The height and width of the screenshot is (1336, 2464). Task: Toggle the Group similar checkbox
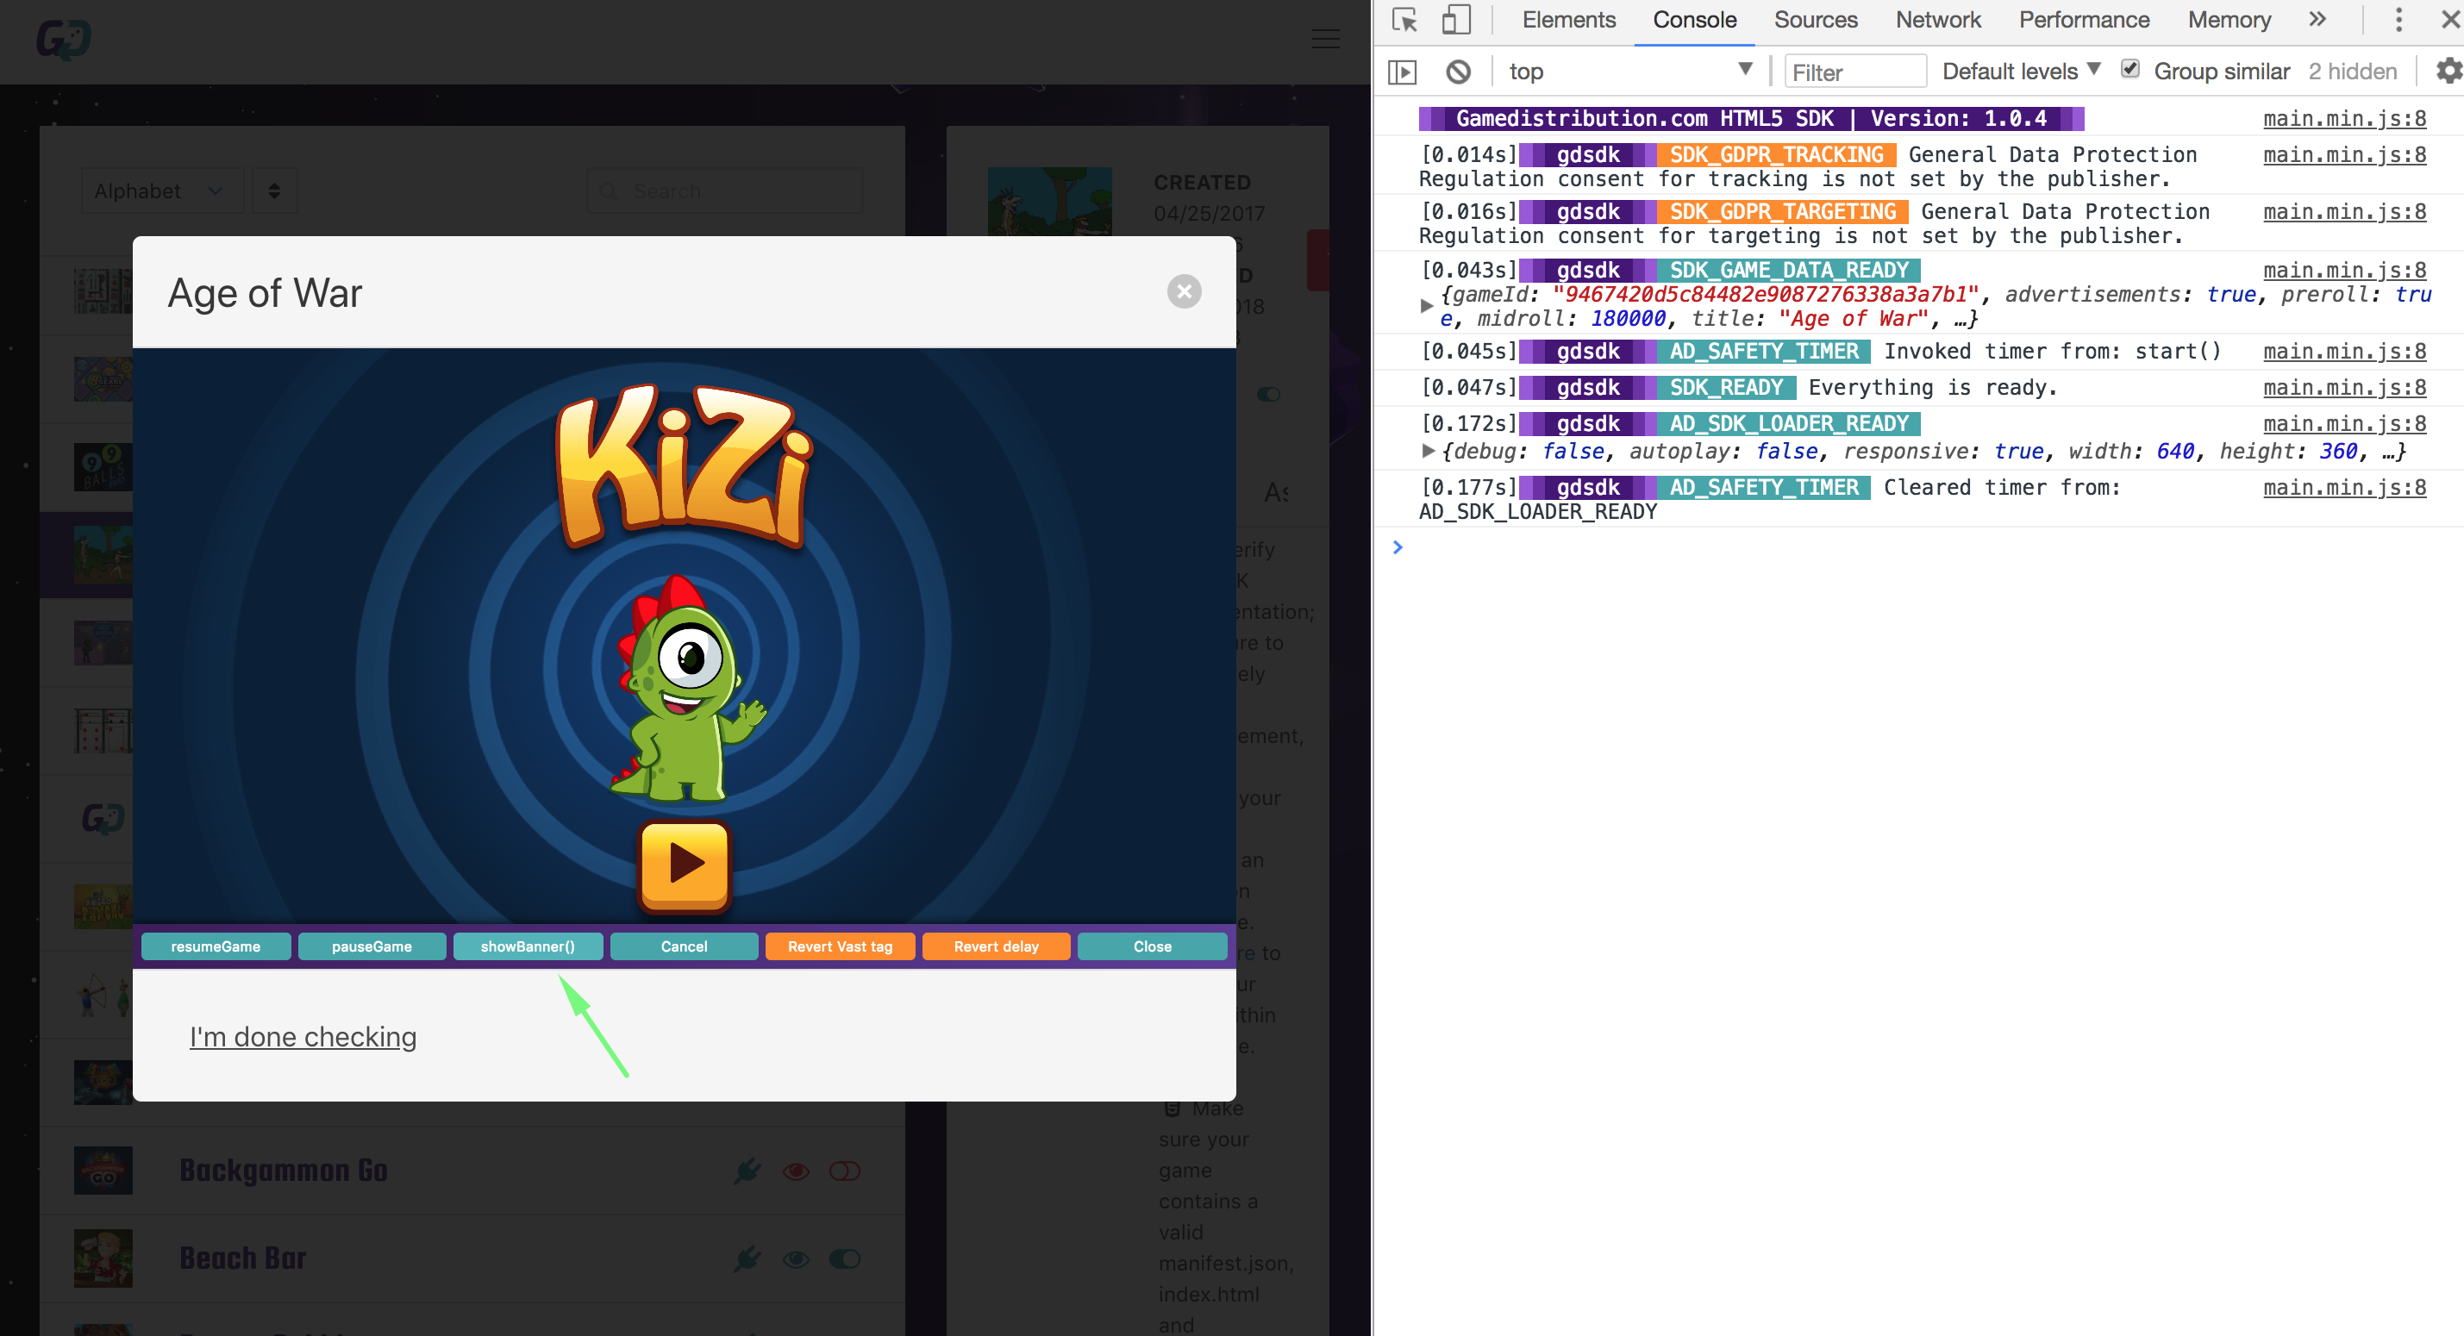(x=2130, y=70)
